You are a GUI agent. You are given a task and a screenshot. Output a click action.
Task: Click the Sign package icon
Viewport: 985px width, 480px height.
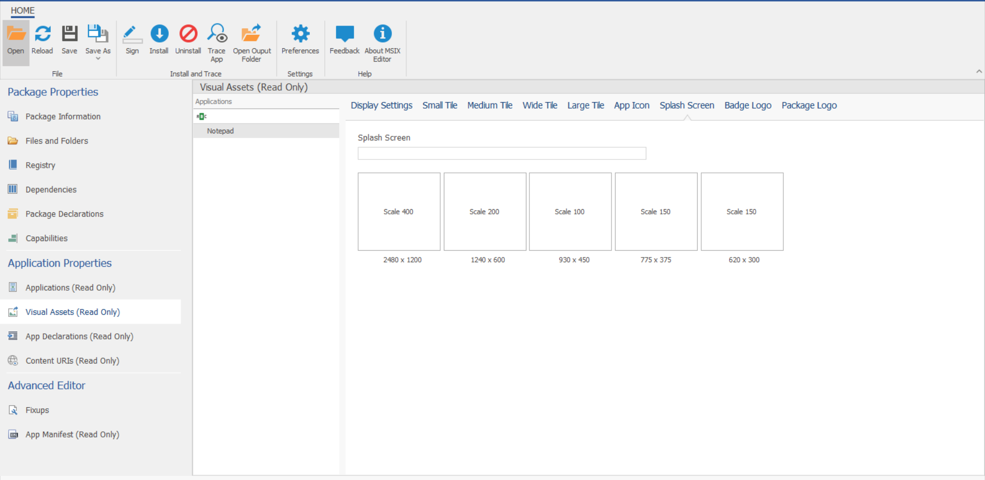(132, 34)
